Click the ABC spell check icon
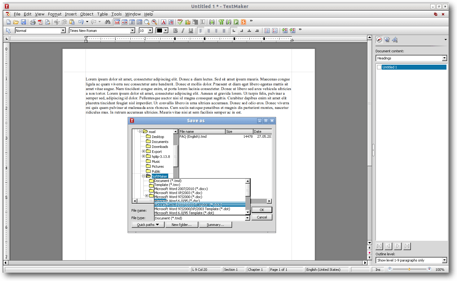457x281 pixels. pyautogui.click(x=180, y=22)
